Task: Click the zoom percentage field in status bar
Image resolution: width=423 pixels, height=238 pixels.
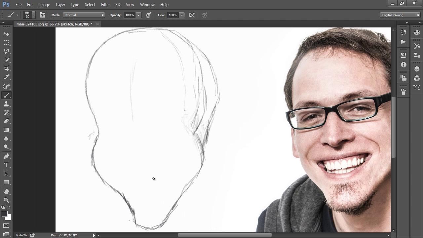Action: (21, 235)
